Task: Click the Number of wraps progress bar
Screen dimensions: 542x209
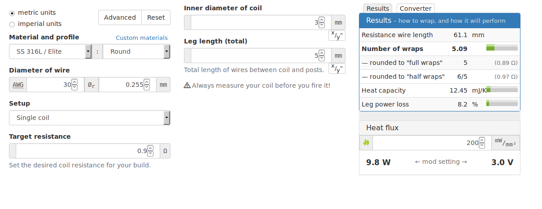Action: [502, 48]
